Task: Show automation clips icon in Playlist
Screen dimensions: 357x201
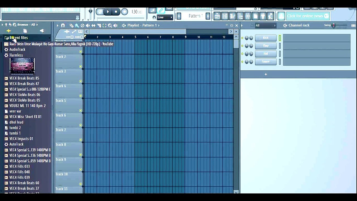Action: 74,32
